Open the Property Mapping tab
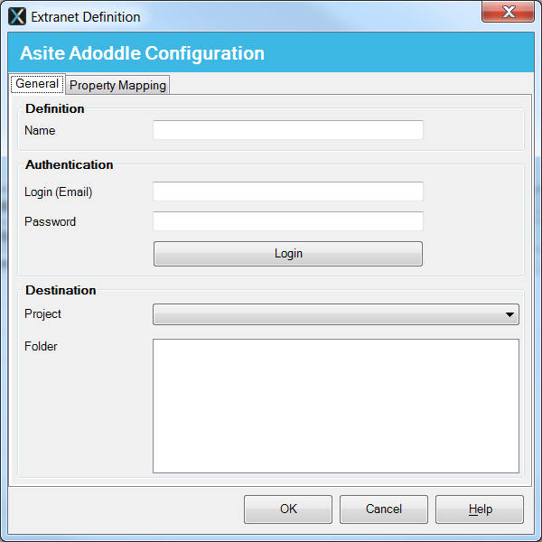 117,85
